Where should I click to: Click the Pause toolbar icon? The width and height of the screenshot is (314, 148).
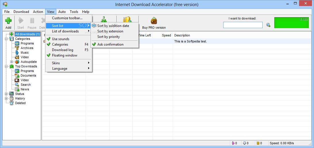point(32,21)
